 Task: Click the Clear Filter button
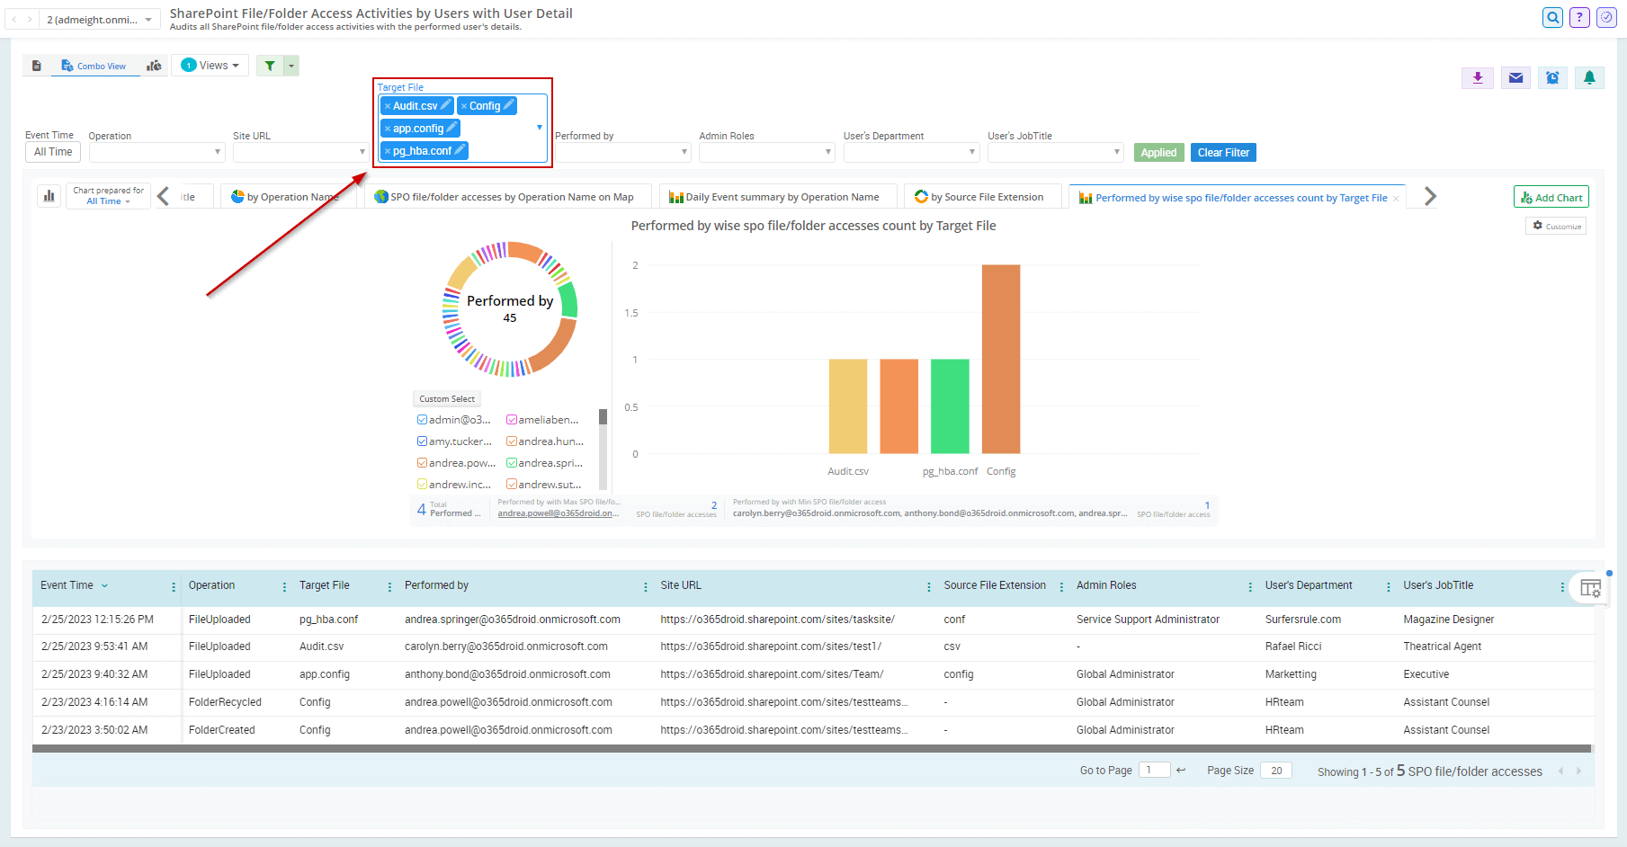click(1222, 152)
